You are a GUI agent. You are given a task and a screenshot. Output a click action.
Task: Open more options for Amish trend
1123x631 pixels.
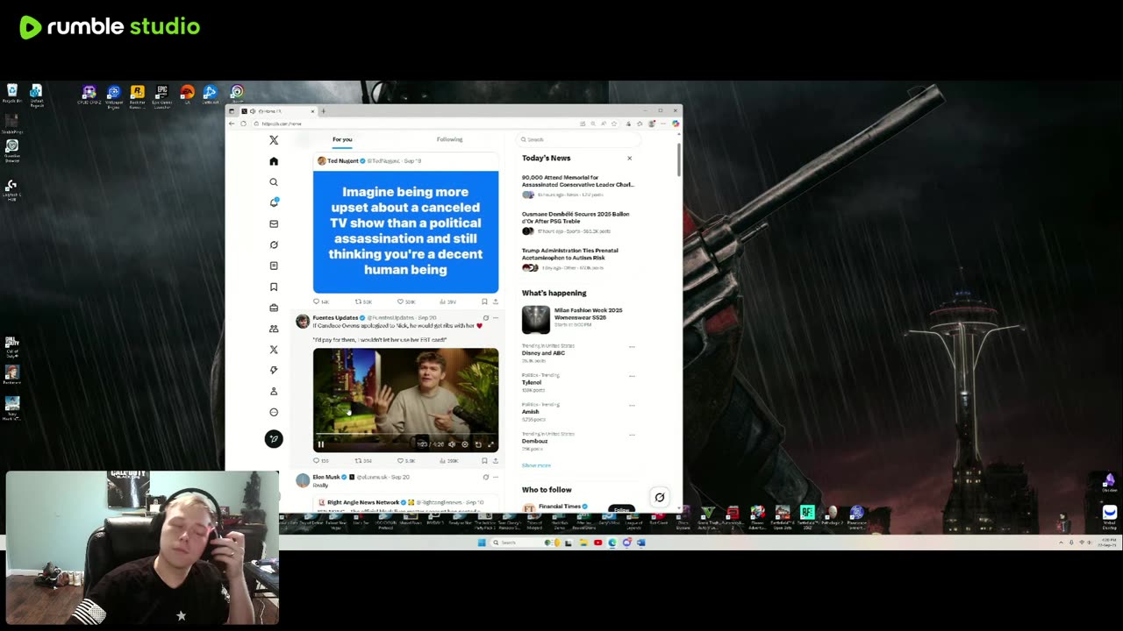point(632,405)
